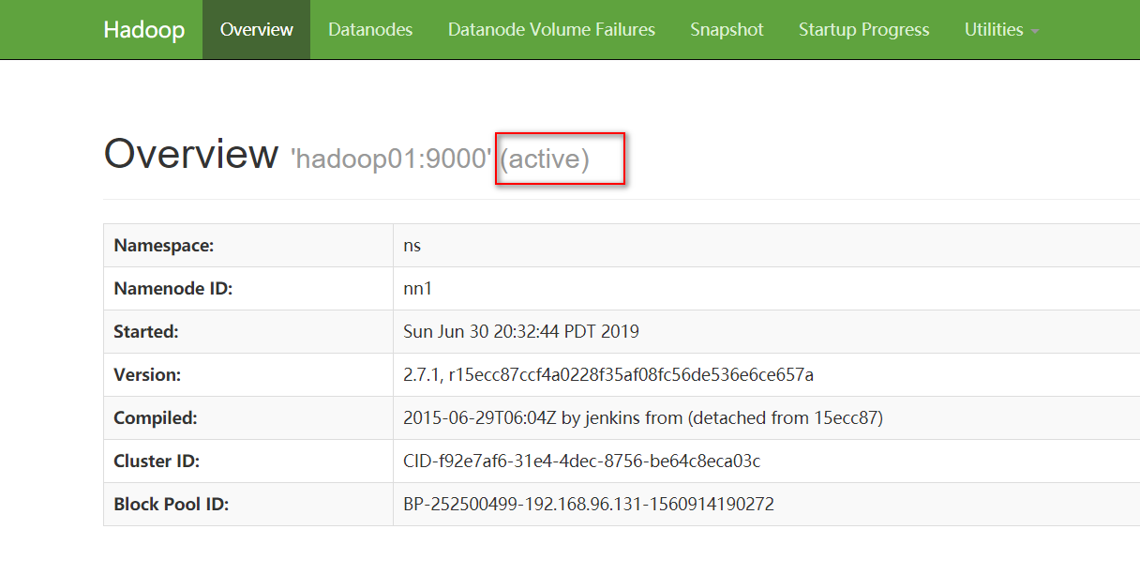Select the CID-f92e7af6 cluster ID value

tap(581, 462)
